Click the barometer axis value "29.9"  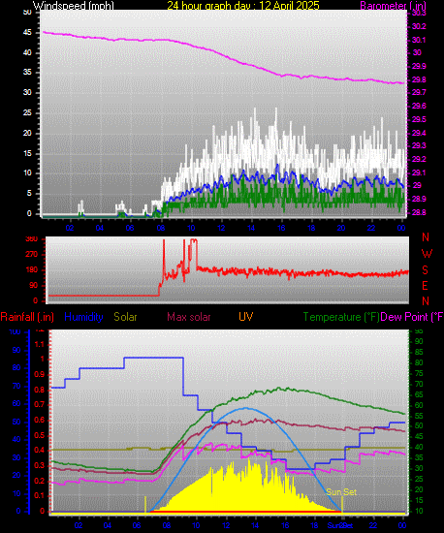419,66
